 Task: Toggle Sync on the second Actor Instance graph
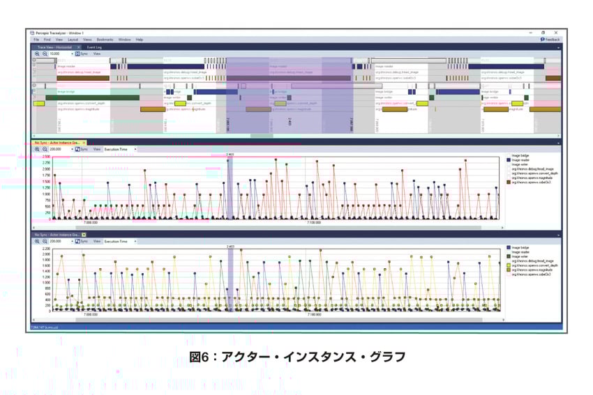pos(81,241)
